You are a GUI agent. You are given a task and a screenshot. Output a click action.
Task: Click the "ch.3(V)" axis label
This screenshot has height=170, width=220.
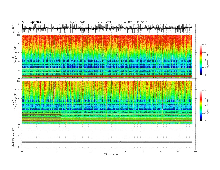(13, 131)
